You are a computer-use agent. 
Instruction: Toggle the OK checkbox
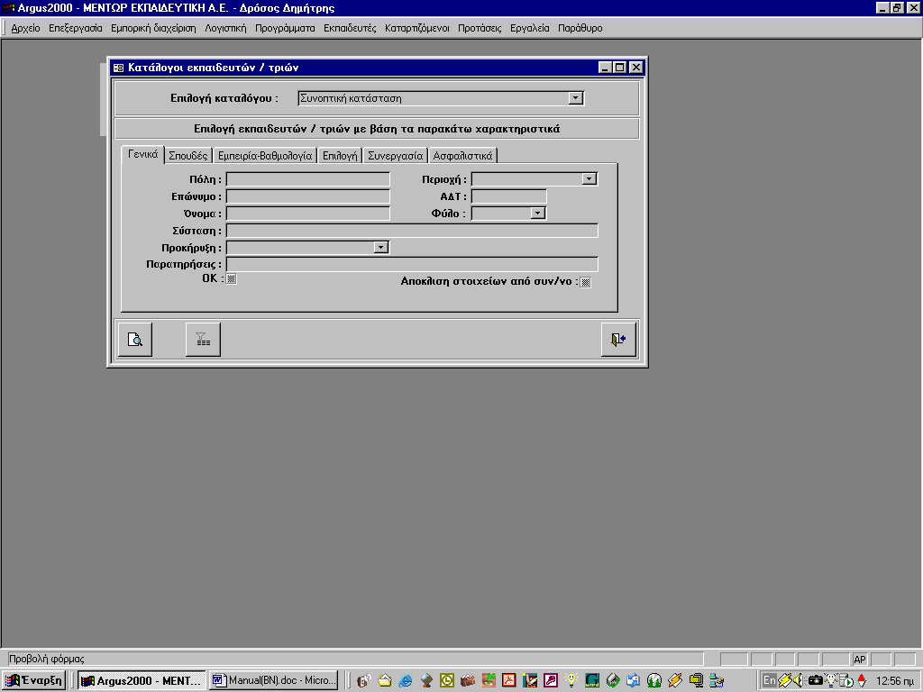(x=232, y=279)
